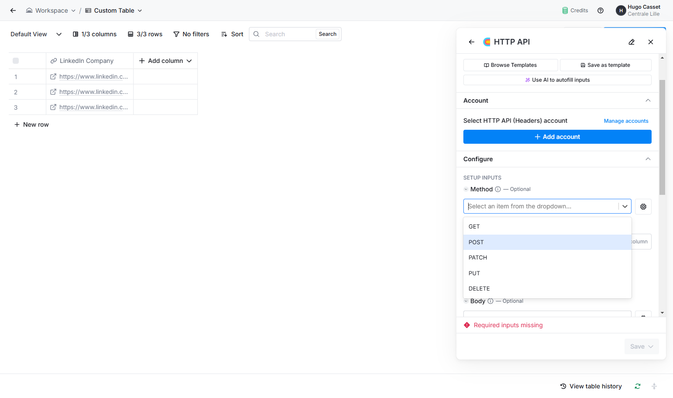Open the 1/3 columns selector
673x398 pixels.
(x=94, y=34)
